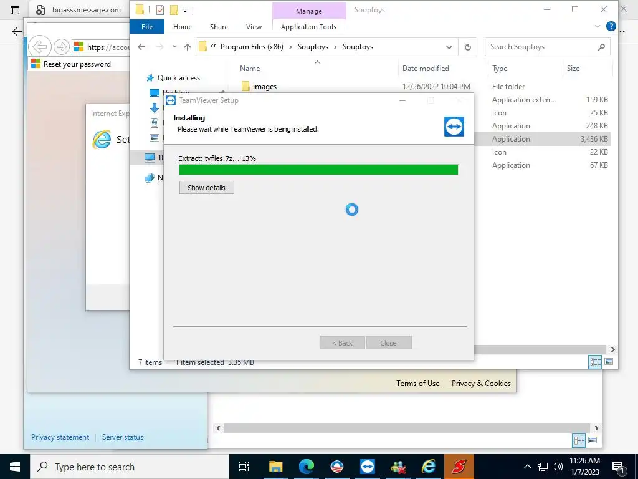Click the Close button in TeamViewer Setup
Screen dimensions: 638x479
(389, 343)
